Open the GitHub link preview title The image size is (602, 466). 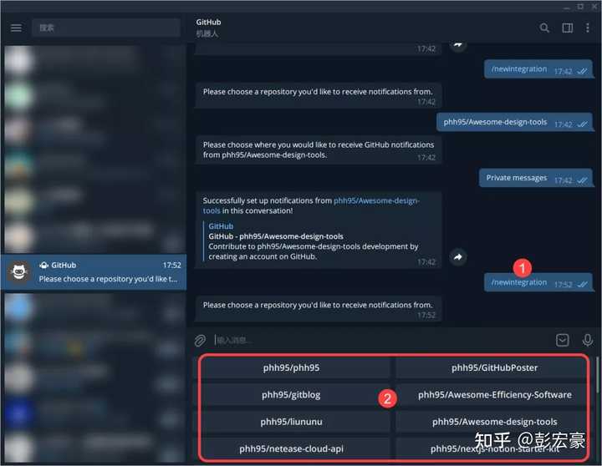coord(276,236)
